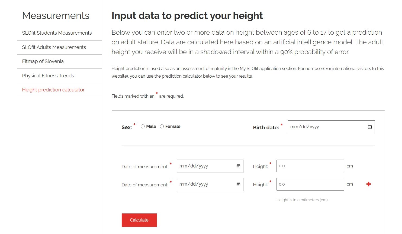
Task: Open calendar for first Date of measurement
Action: (x=238, y=166)
